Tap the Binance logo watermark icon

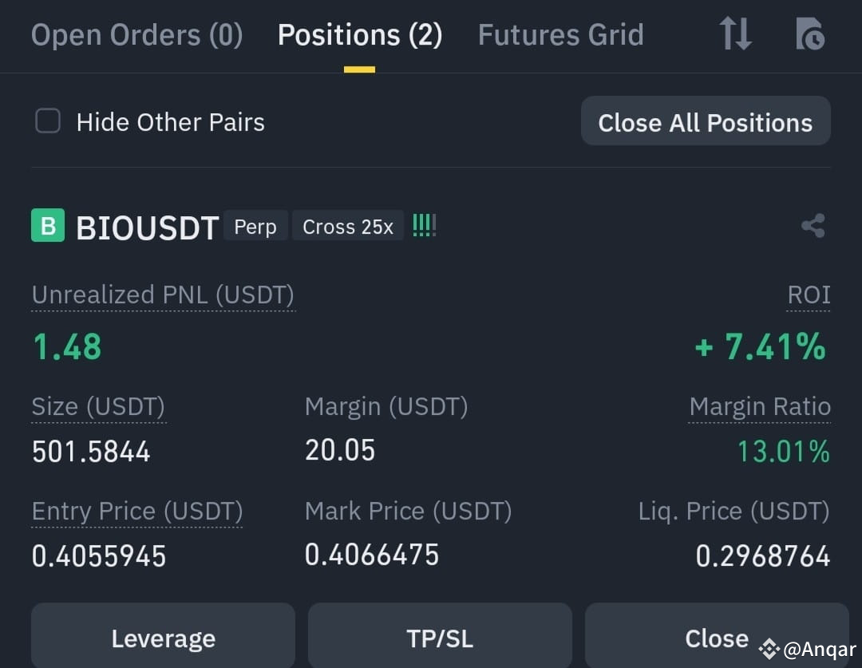point(769,650)
